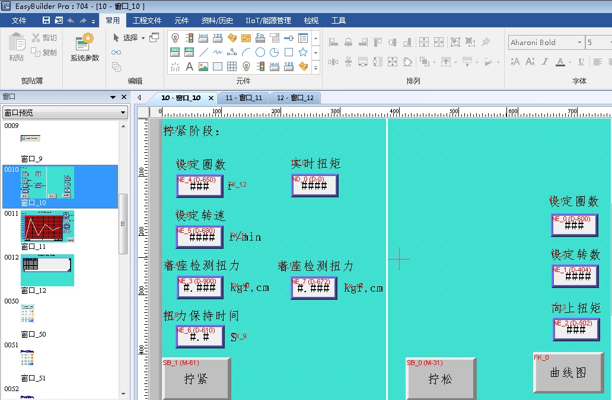Expand the 选择 selection dropdown arrow
612x400 pixels.
coord(143,38)
